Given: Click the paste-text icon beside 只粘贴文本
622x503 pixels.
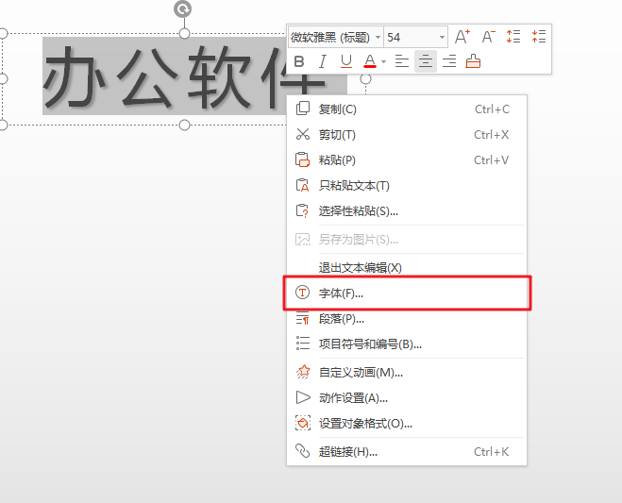Looking at the screenshot, I should (302, 185).
